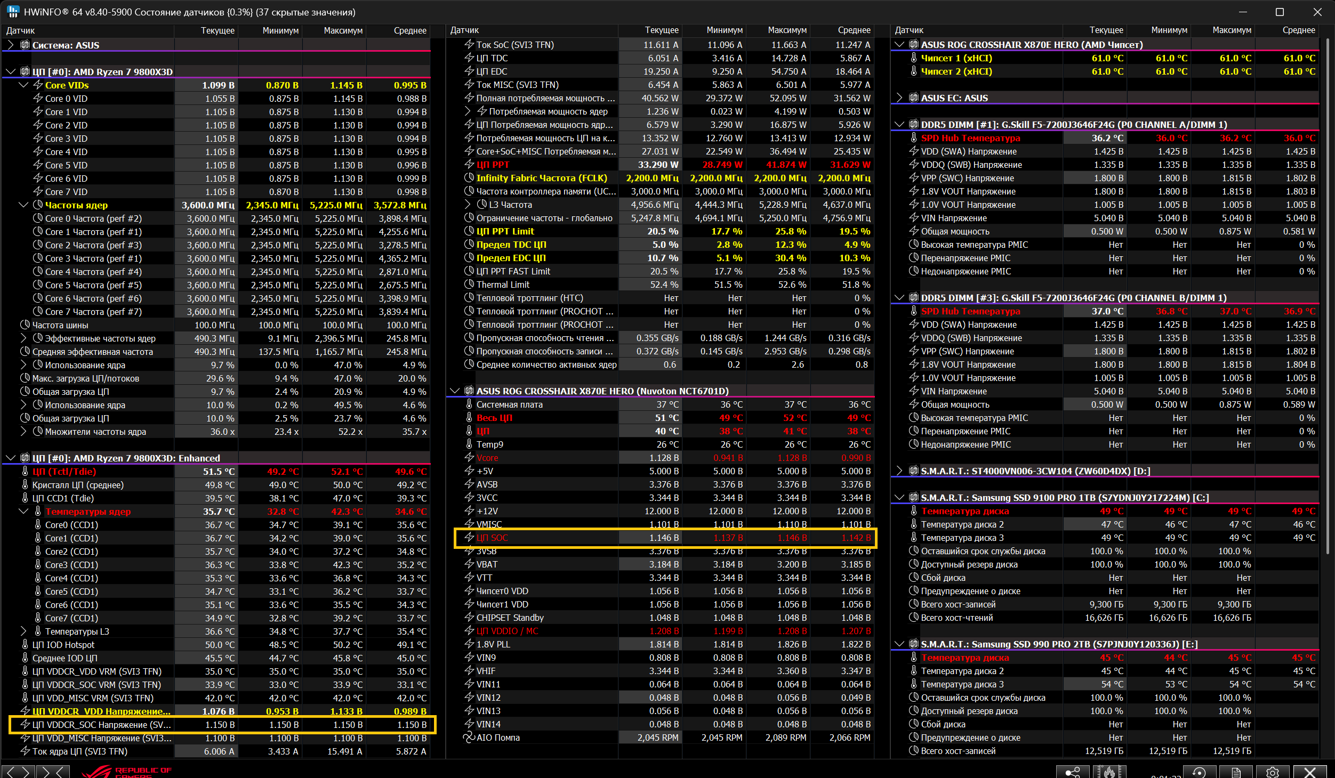Click the Среднее column header in middle panel
Viewport: 1335px width, 778px height.
point(854,30)
